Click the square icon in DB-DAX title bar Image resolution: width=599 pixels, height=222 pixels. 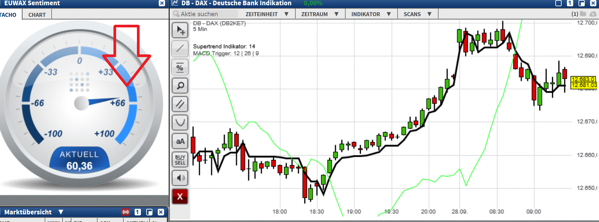tap(558, 3)
